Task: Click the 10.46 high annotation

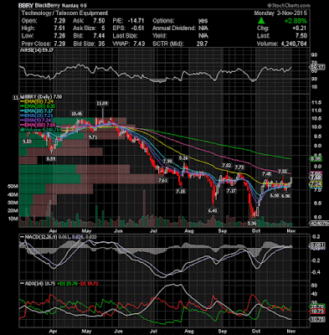Action: coord(77,114)
